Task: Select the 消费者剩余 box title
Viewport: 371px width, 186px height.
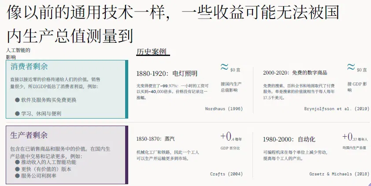Action: 29,67
